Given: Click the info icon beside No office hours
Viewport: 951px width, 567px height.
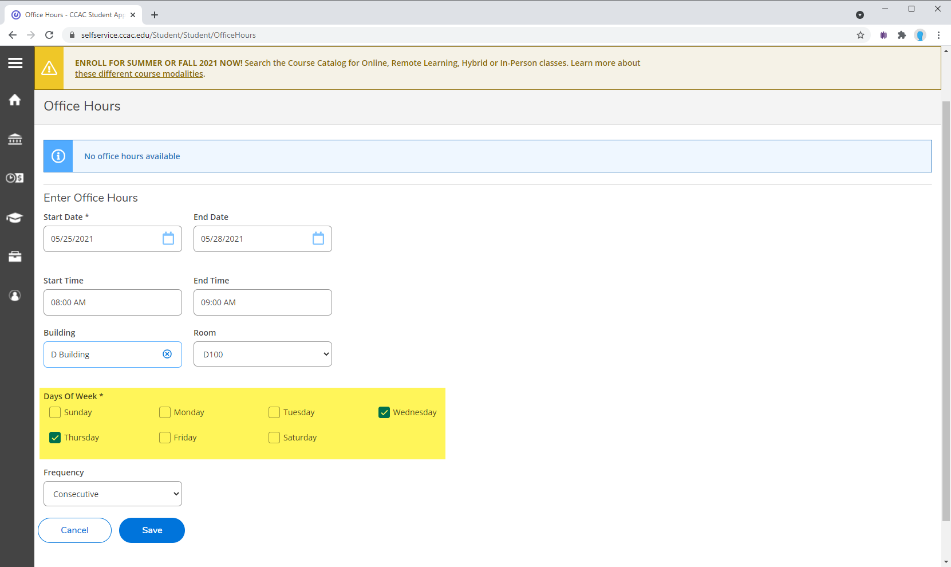Looking at the screenshot, I should [x=58, y=156].
